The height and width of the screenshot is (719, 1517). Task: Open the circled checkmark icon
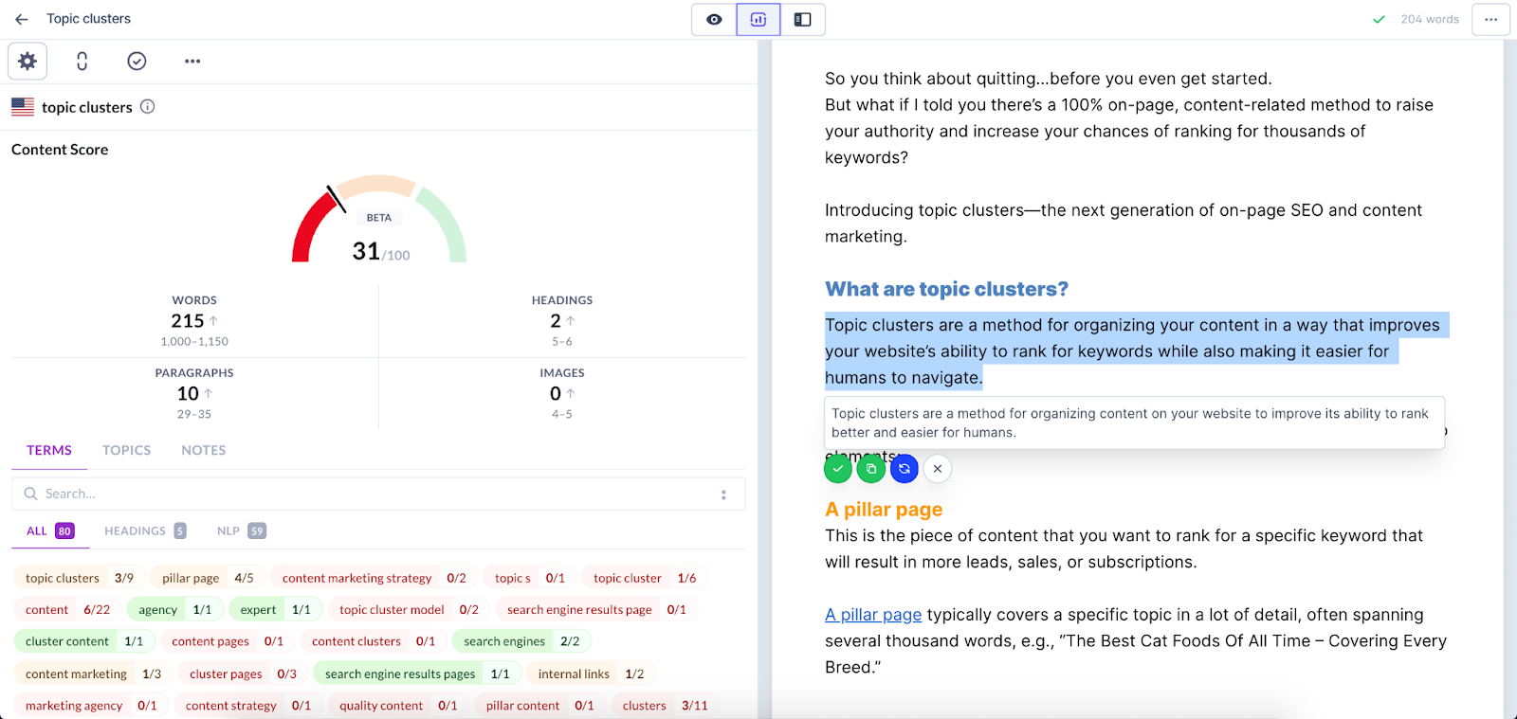tap(137, 62)
